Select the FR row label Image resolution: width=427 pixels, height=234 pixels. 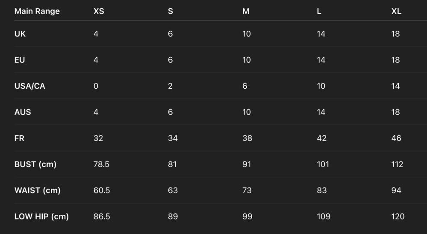[20, 138]
